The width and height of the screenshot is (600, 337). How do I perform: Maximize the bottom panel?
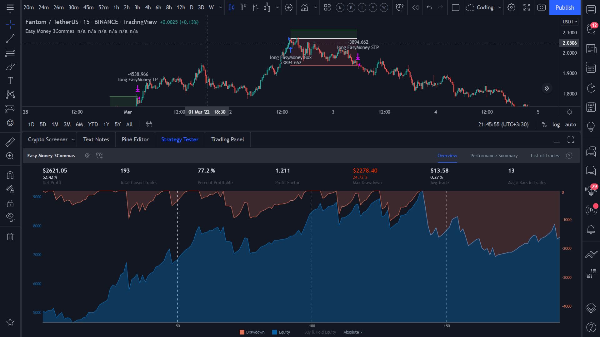click(x=571, y=140)
